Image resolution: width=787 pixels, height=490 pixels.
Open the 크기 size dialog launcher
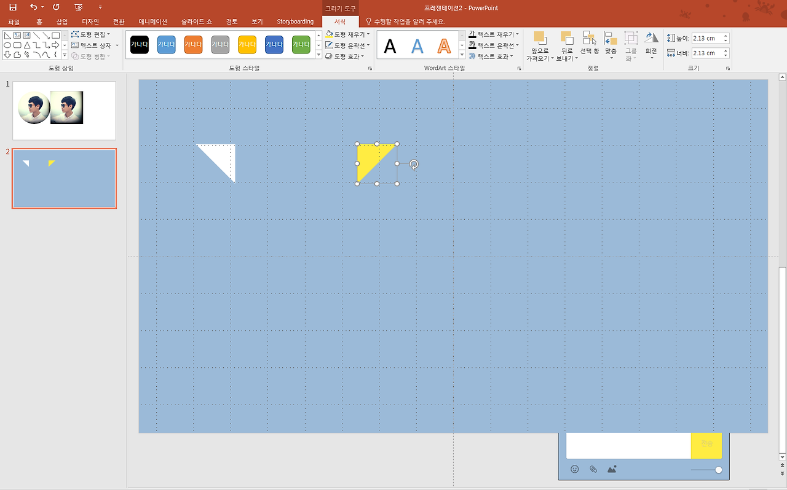(727, 68)
